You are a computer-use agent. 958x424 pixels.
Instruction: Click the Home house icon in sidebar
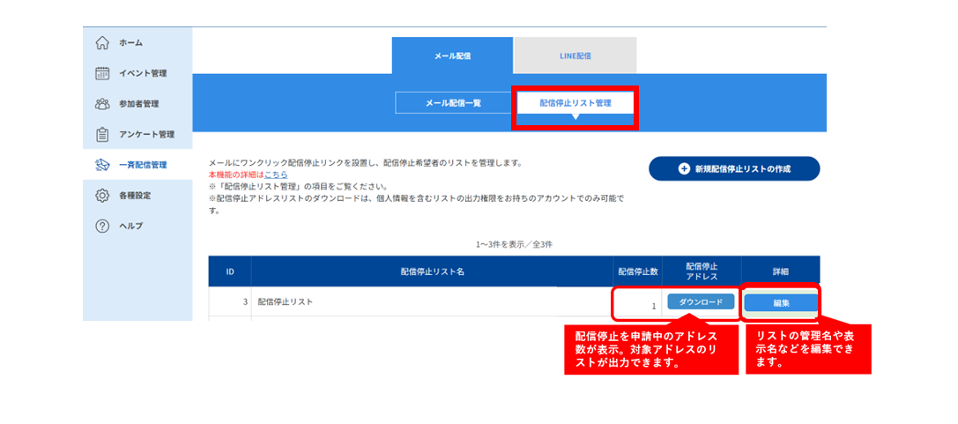click(102, 43)
